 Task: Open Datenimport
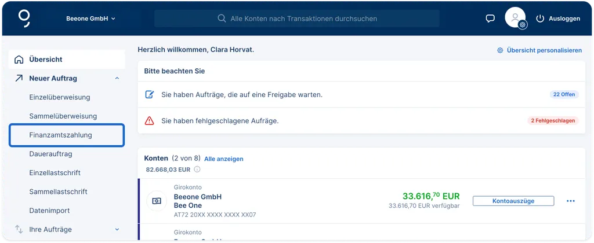49,211
